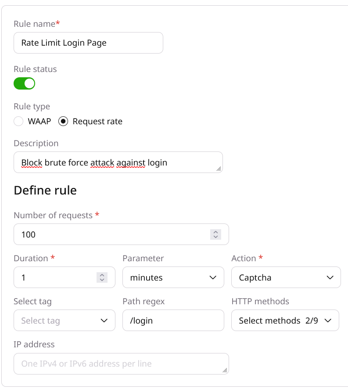Decrease Duration value with the stepper arrow

[102, 280]
